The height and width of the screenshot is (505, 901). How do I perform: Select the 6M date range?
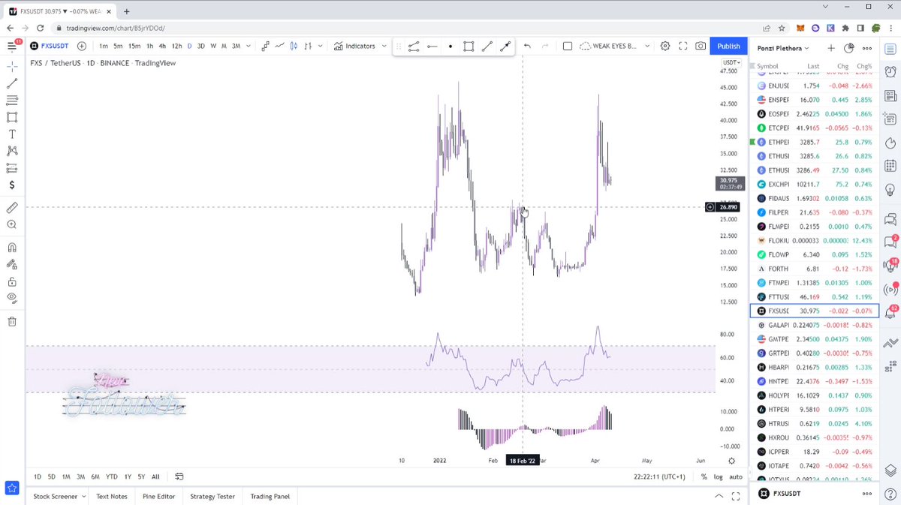coord(95,476)
